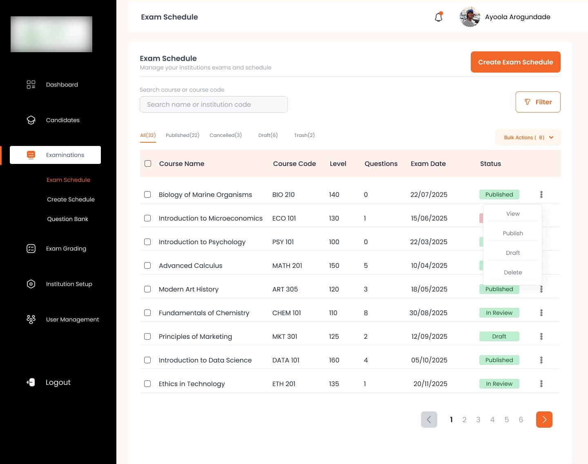Switch to the Published(22) tab

(x=183, y=135)
